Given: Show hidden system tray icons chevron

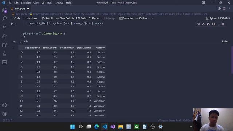Looking at the screenshot, I should [191, 127].
